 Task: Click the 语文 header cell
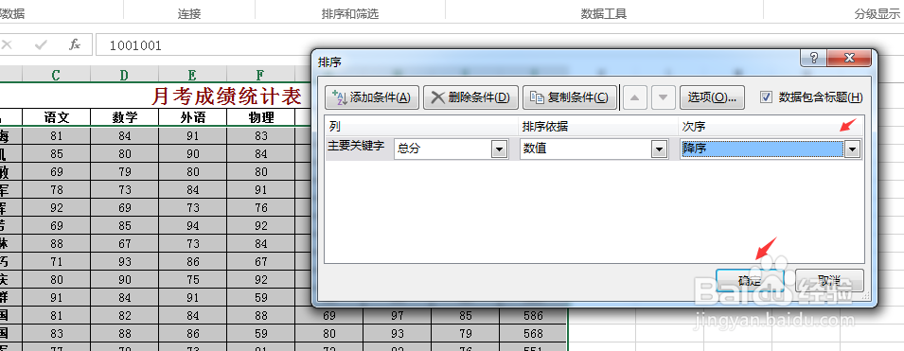pyautogui.click(x=57, y=117)
